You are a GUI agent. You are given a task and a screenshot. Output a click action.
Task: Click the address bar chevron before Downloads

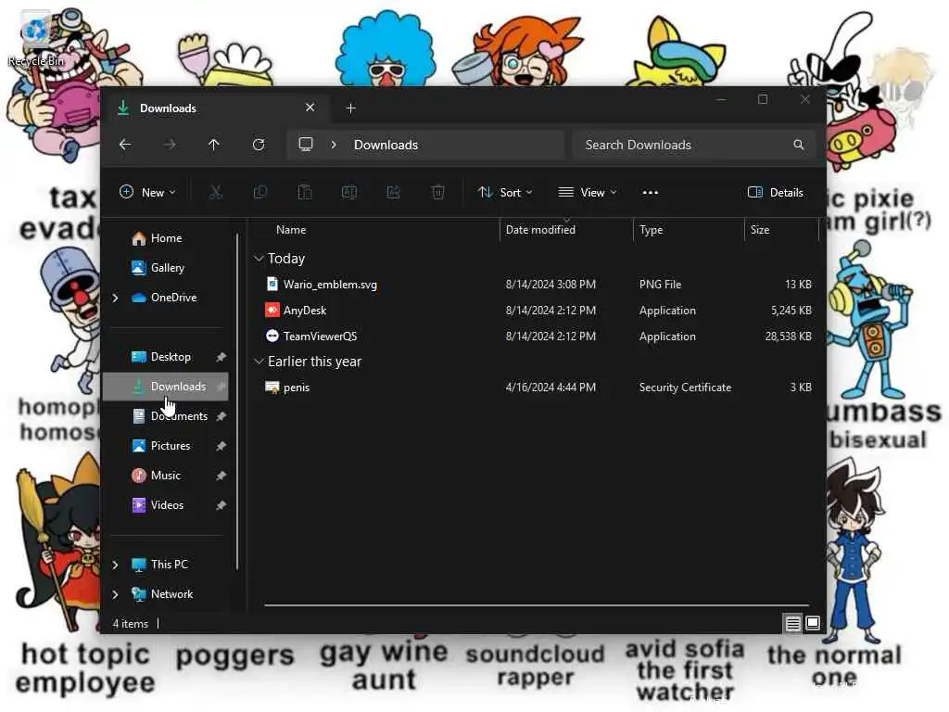(334, 145)
